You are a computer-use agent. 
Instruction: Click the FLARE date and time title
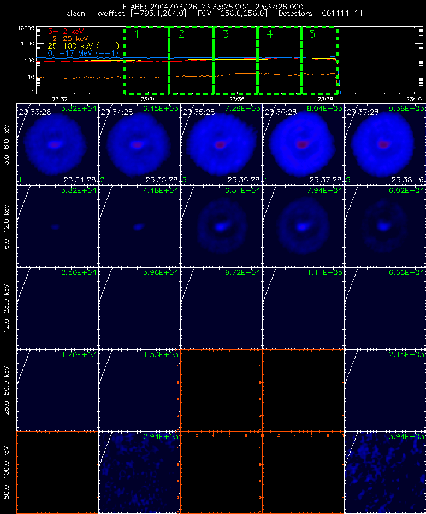[213, 7]
